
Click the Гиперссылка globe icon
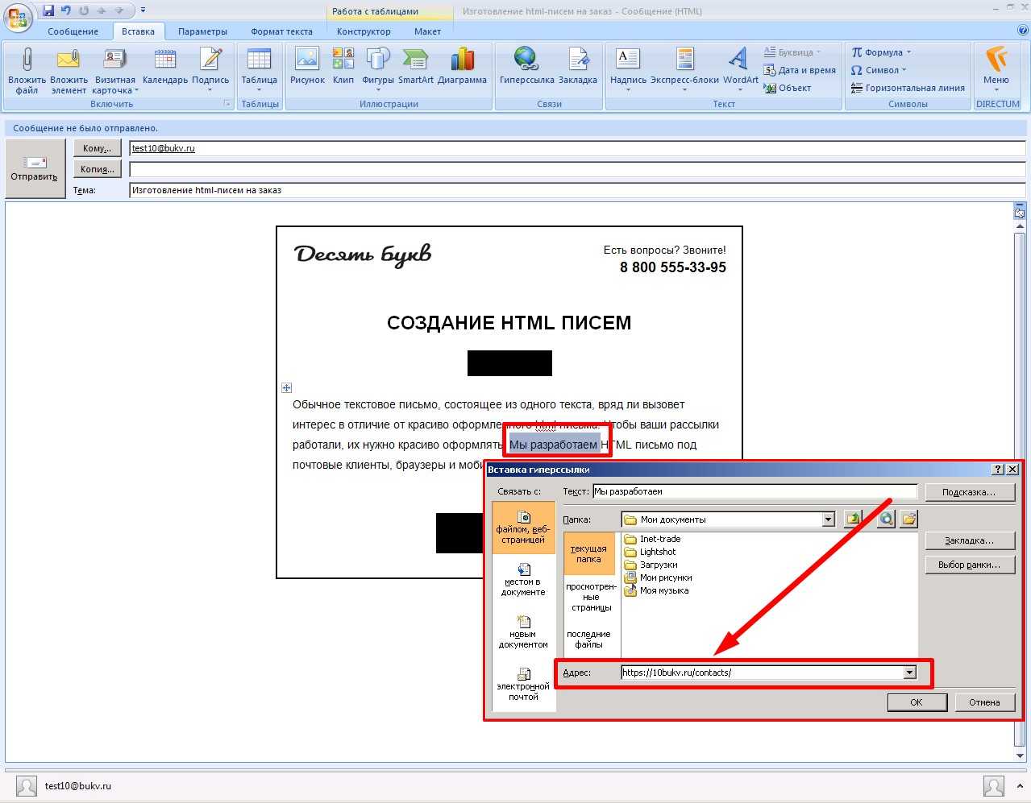point(526,61)
